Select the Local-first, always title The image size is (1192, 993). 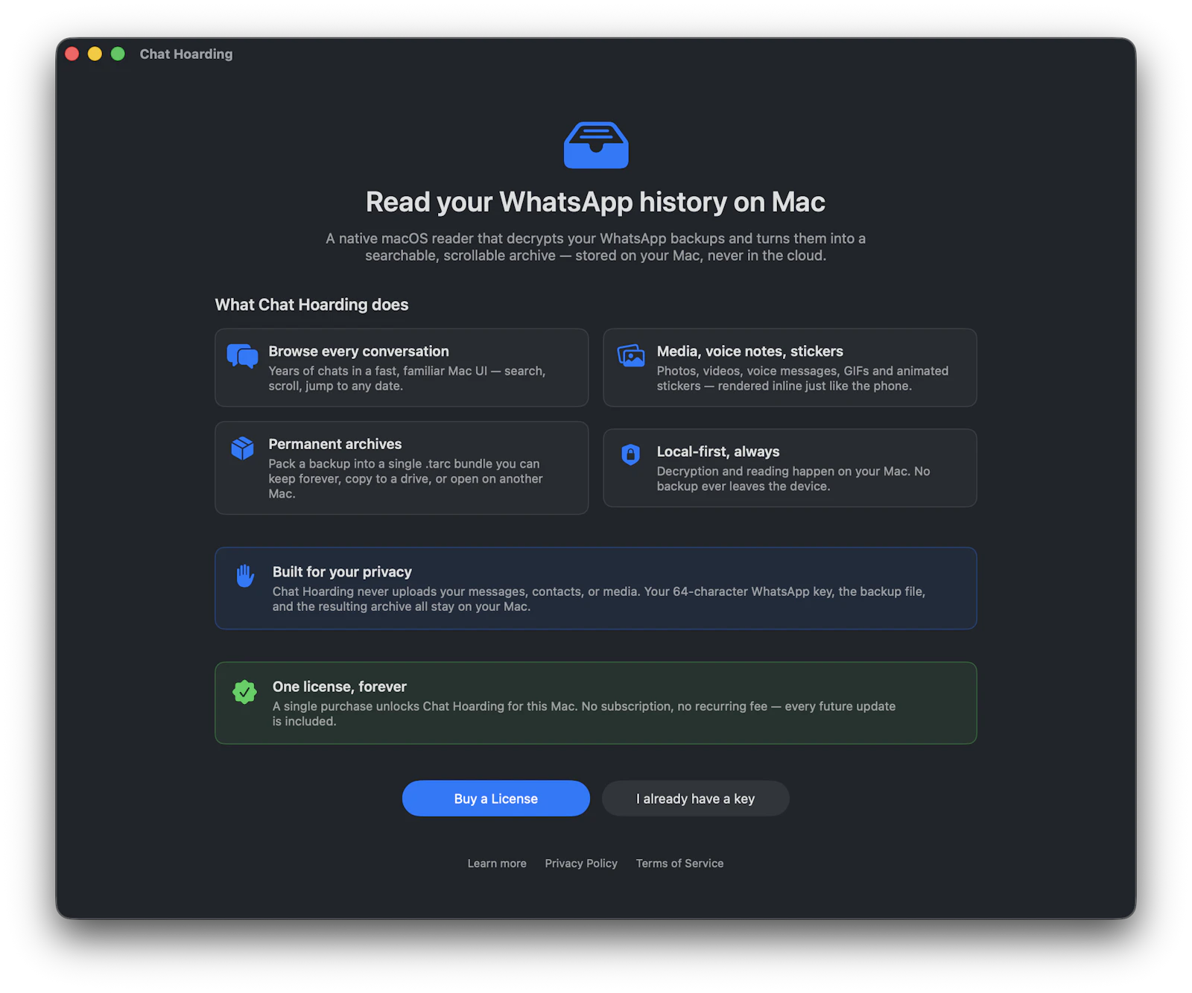click(718, 451)
